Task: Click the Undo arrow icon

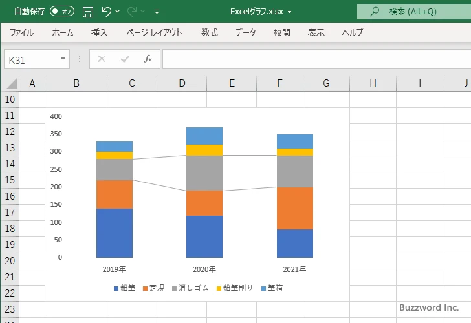Action: pos(106,12)
